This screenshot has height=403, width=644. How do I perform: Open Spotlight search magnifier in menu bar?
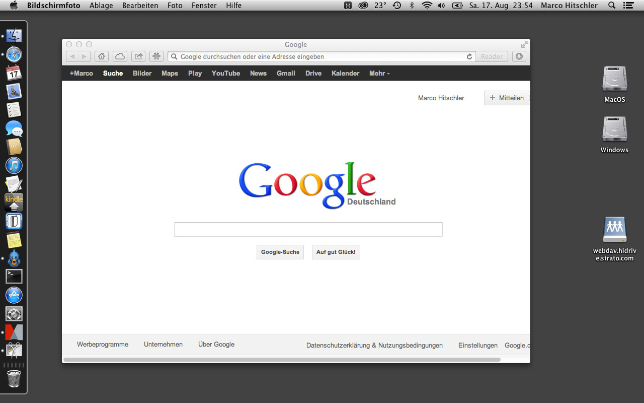click(x=612, y=6)
